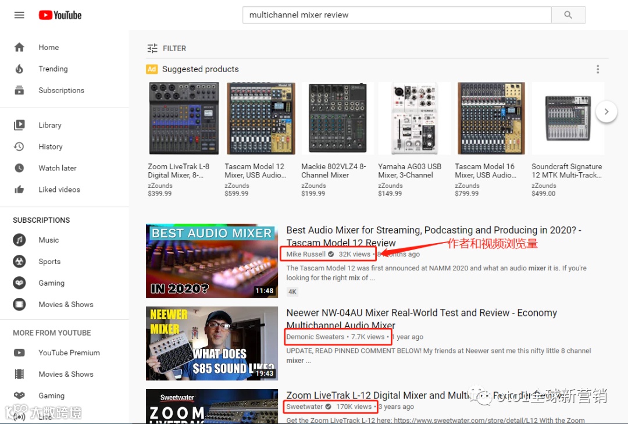Click the Subscriptions sidebar icon
Image resolution: width=628 pixels, height=424 pixels.
click(x=19, y=90)
